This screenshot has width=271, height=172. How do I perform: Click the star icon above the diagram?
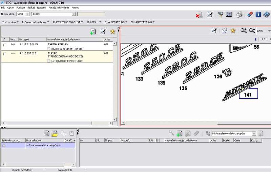[233, 31]
